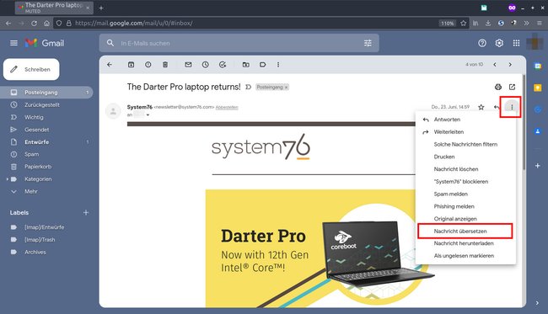
Task: Click the delete trash icon in toolbar
Action: pos(165,65)
